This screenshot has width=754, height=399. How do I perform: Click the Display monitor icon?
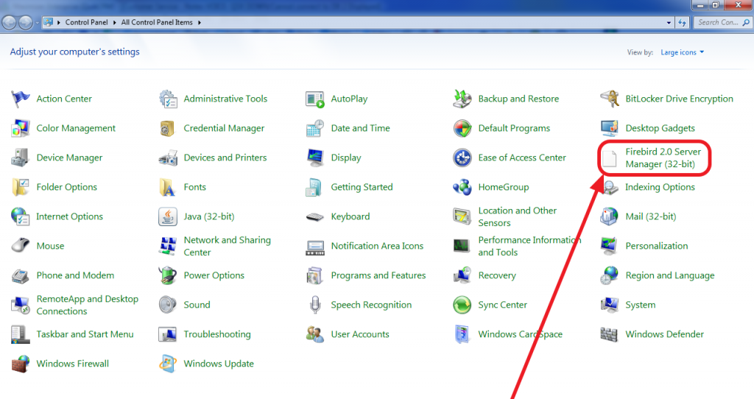(315, 158)
